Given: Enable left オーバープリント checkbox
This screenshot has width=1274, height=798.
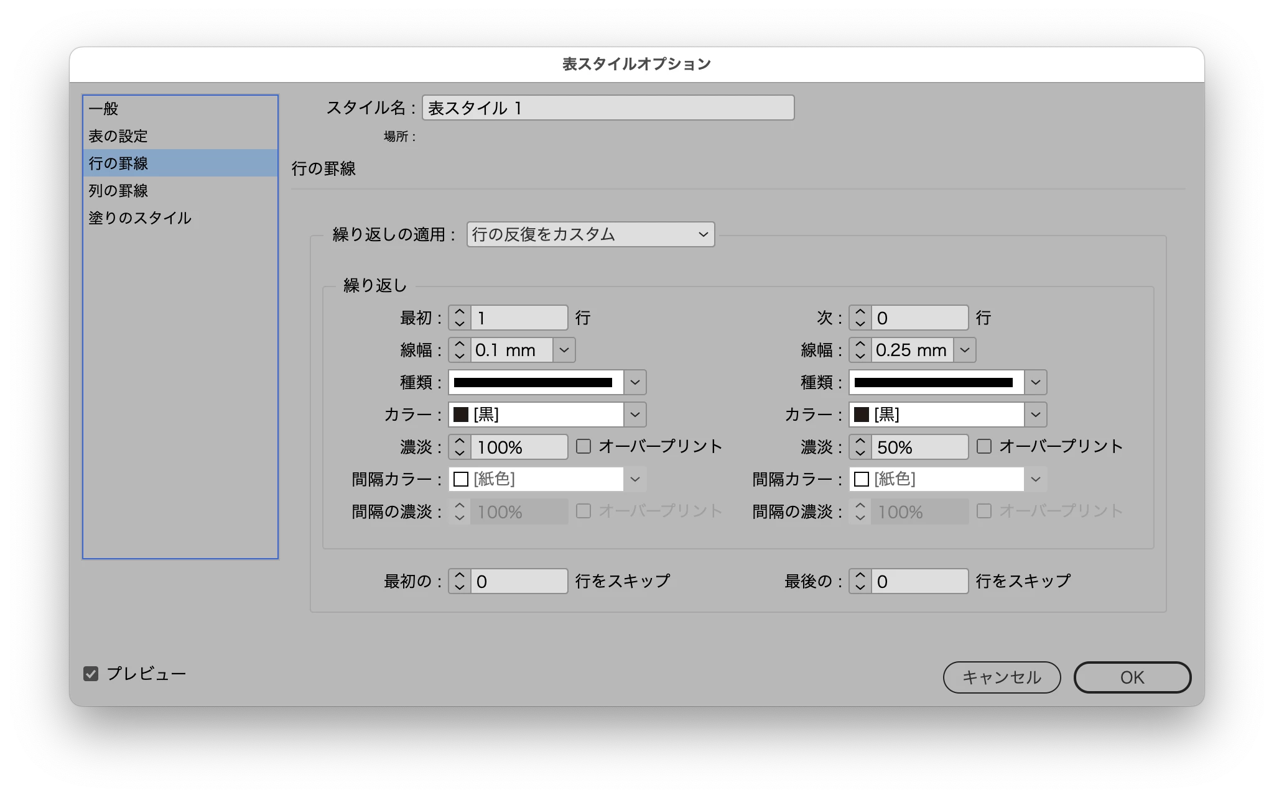Looking at the screenshot, I should pos(584,446).
